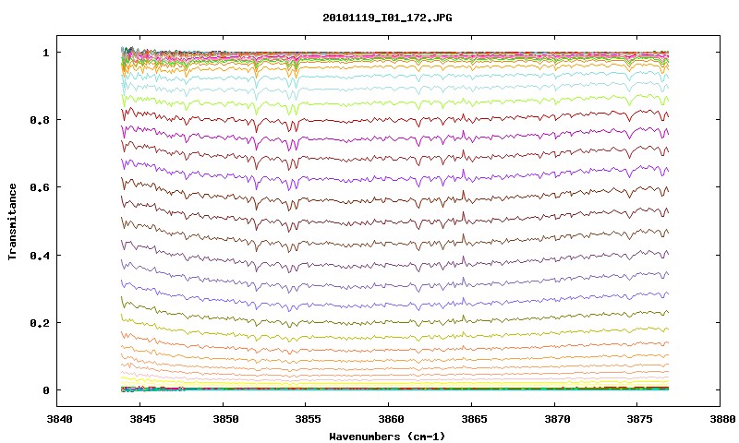Click x-axis tick label 3840
739x443 pixels.
point(60,419)
